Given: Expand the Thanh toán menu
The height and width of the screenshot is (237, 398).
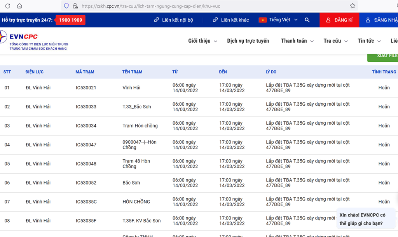Looking at the screenshot, I should pos(297,41).
